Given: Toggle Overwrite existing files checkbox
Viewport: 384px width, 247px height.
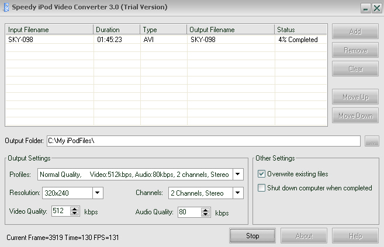Looking at the screenshot, I should pyautogui.click(x=261, y=174).
